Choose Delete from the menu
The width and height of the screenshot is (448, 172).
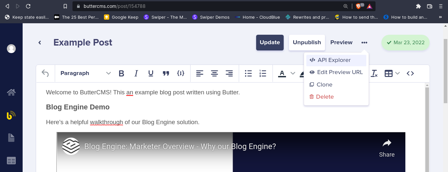(x=336, y=97)
